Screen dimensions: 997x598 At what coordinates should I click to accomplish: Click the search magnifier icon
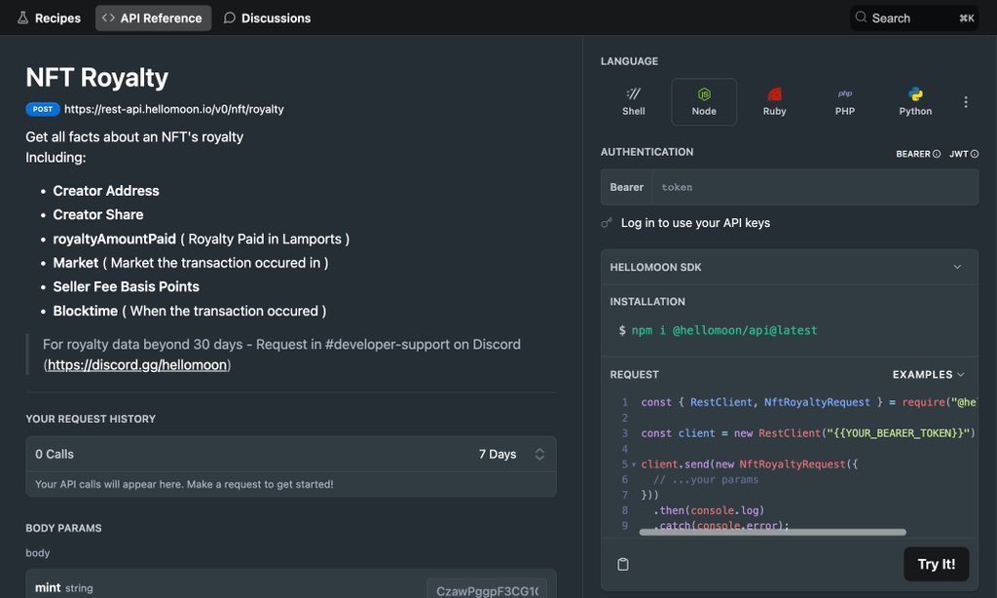pyautogui.click(x=861, y=18)
